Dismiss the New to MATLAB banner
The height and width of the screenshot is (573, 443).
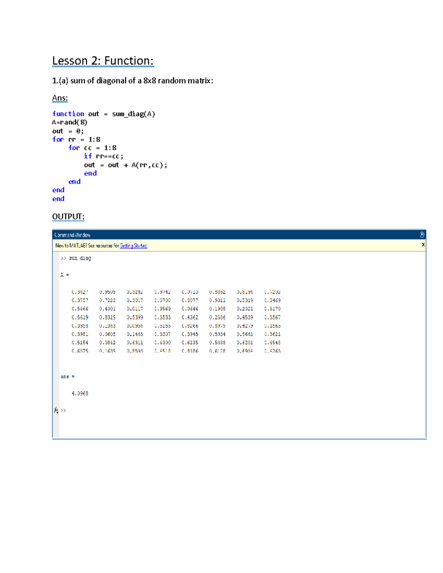(423, 244)
